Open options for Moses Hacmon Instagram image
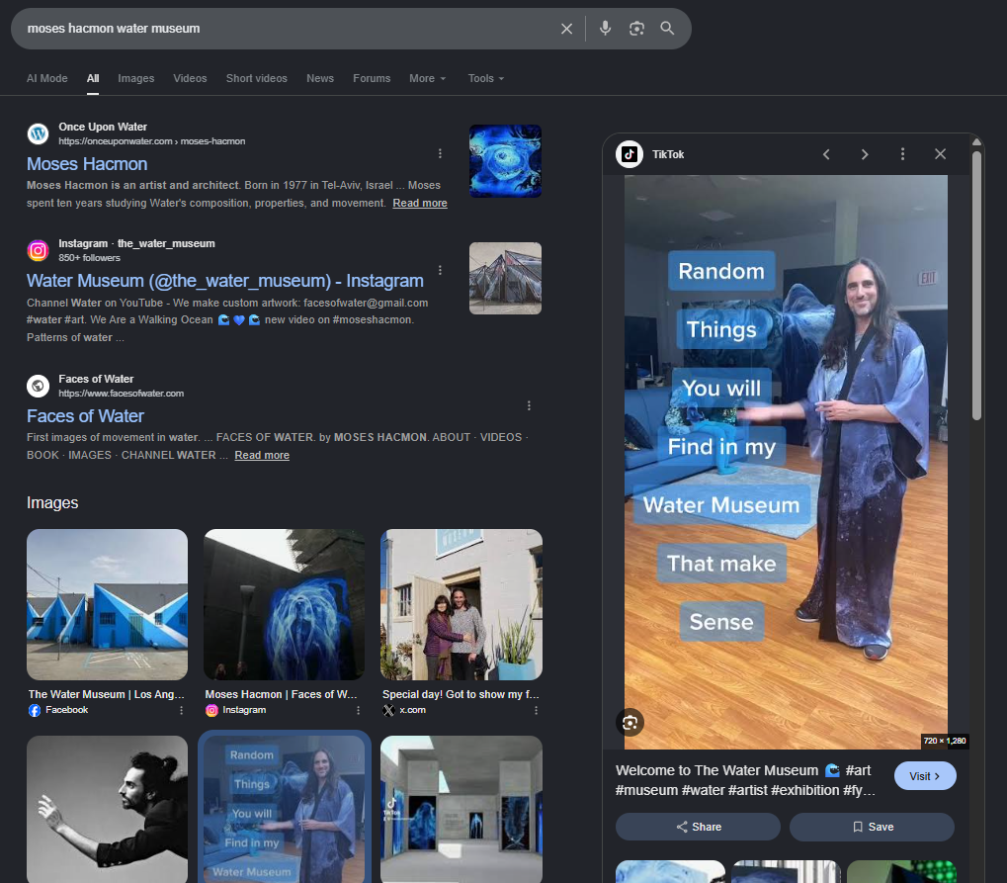Viewport: 1007px width, 883px height. coord(358,710)
